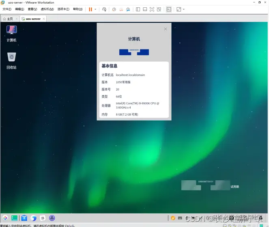Click the green show-desktop icon in the dock
Viewport: 269px width, 227px height.
[x=15, y=218]
